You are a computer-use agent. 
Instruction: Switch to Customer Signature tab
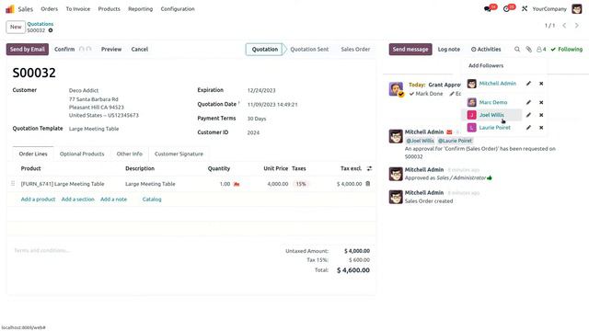coord(179,154)
